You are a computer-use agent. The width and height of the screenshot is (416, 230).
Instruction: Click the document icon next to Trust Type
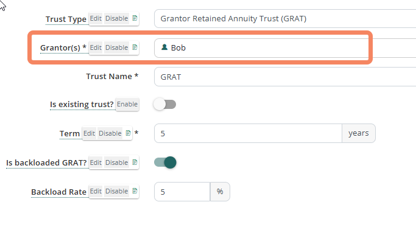135,18
